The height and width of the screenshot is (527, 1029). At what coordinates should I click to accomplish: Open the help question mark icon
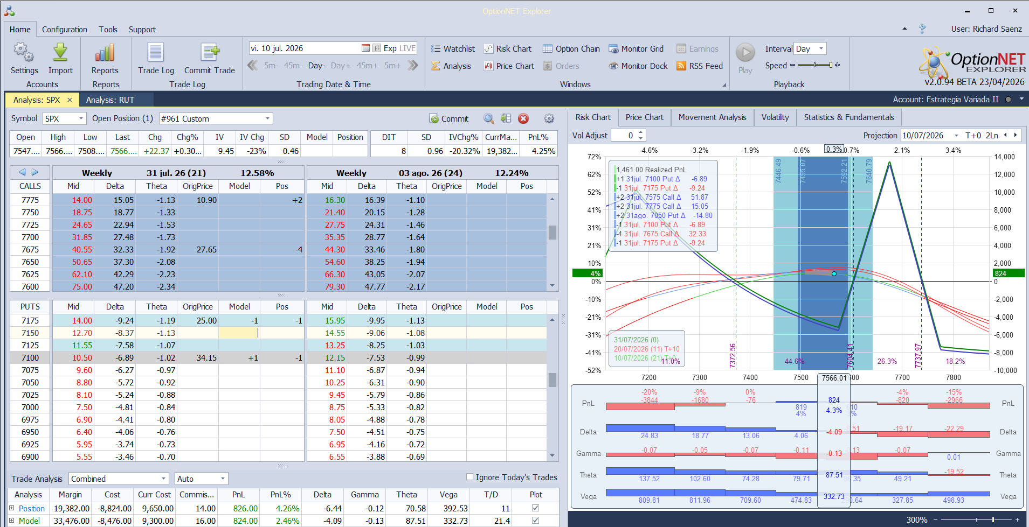pyautogui.click(x=922, y=29)
